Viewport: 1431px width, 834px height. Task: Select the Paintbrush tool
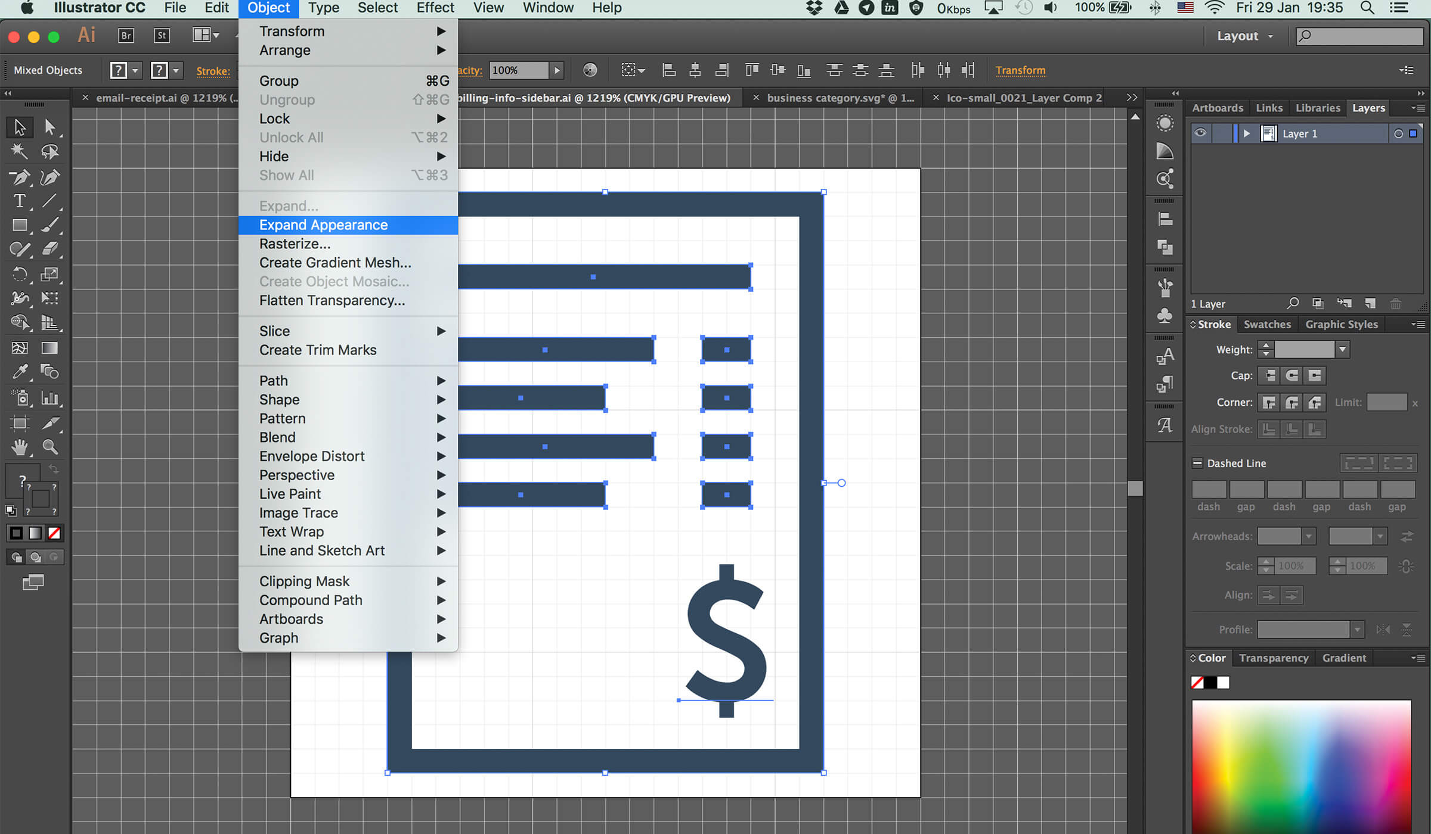tap(50, 225)
